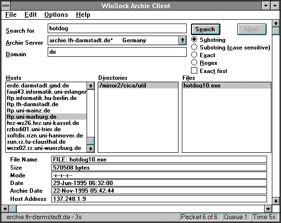
Task: Select host faui43.informatik.uni-erlangen
Action: point(46,92)
